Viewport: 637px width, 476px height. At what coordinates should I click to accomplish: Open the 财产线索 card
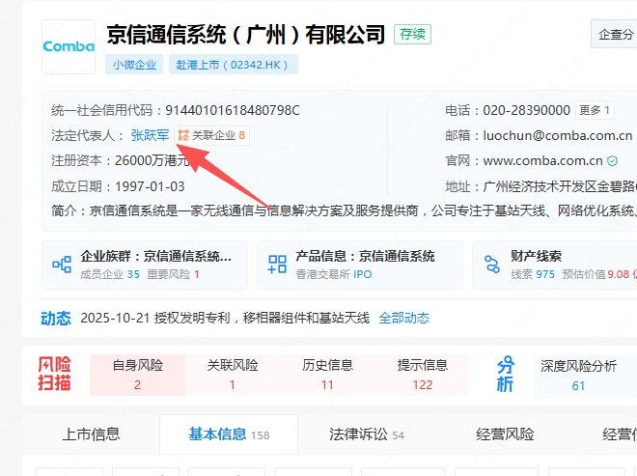pyautogui.click(x=555, y=265)
